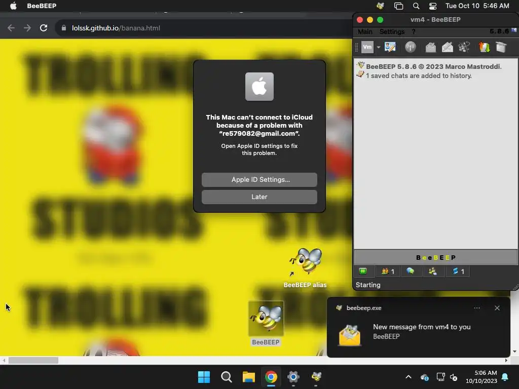The width and height of the screenshot is (519, 389).
Task: Click the Tue Oct 10 5:46 AM clock
Action: (x=477, y=6)
